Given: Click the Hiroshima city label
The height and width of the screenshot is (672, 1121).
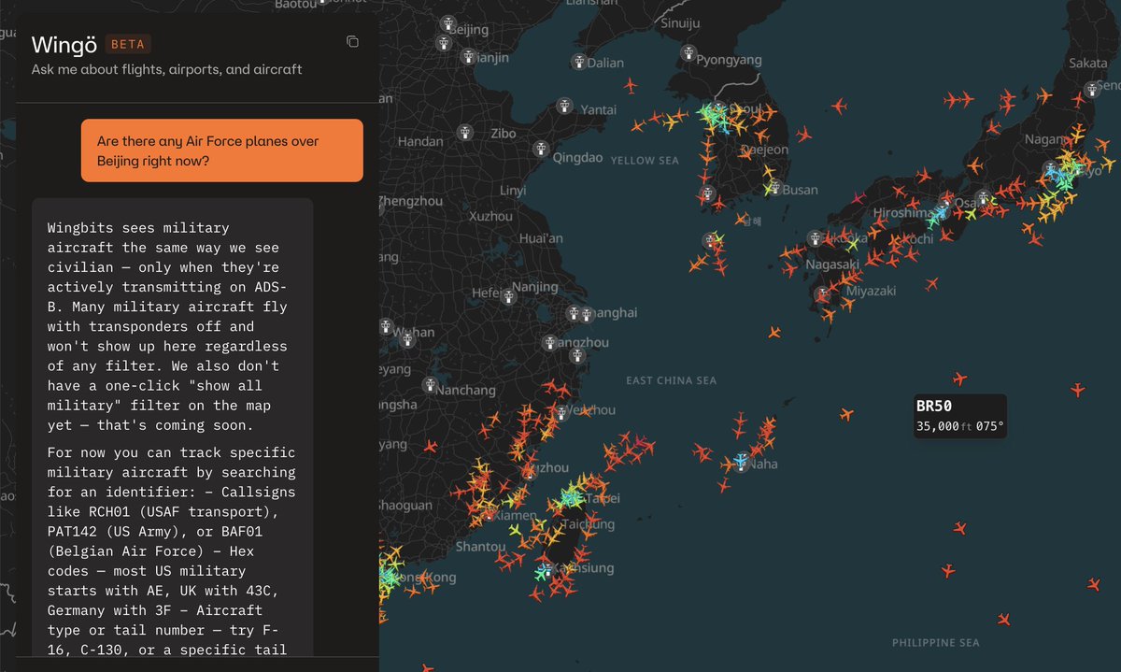Looking at the screenshot, I should pos(904,212).
